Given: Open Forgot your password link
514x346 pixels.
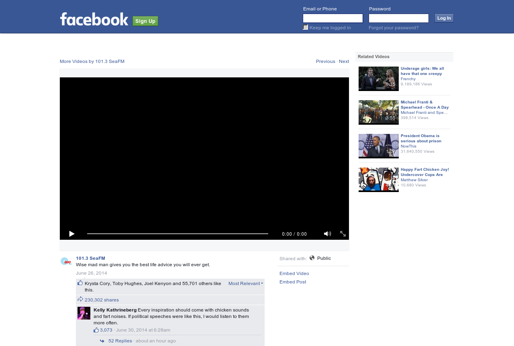Looking at the screenshot, I should click(x=394, y=28).
